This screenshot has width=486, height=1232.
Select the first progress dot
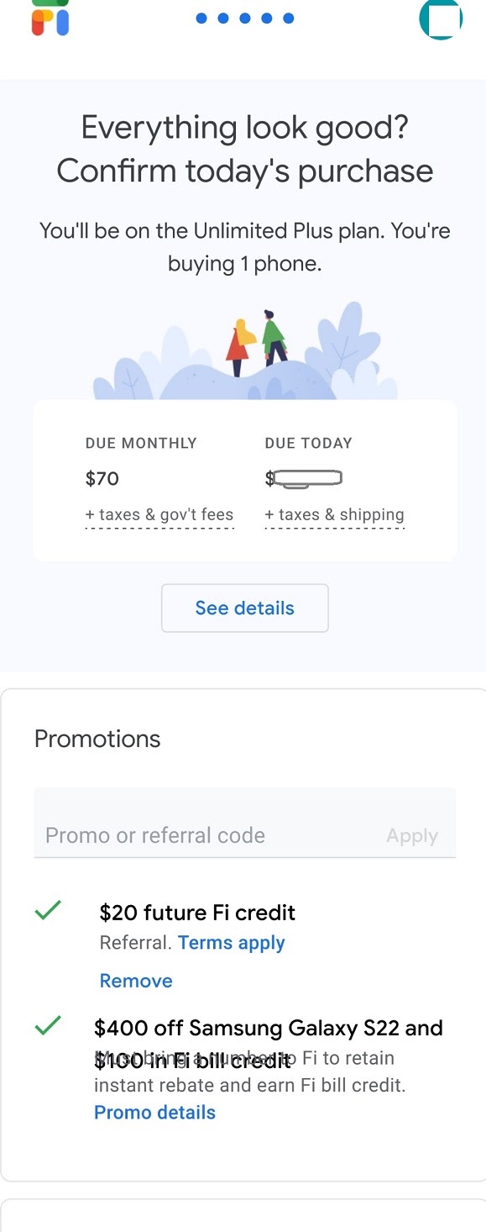201,18
